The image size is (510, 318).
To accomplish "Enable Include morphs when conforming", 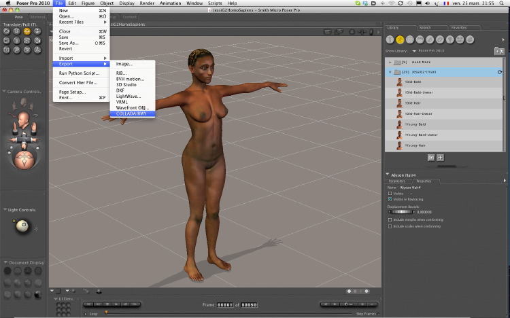I will (x=390, y=219).
